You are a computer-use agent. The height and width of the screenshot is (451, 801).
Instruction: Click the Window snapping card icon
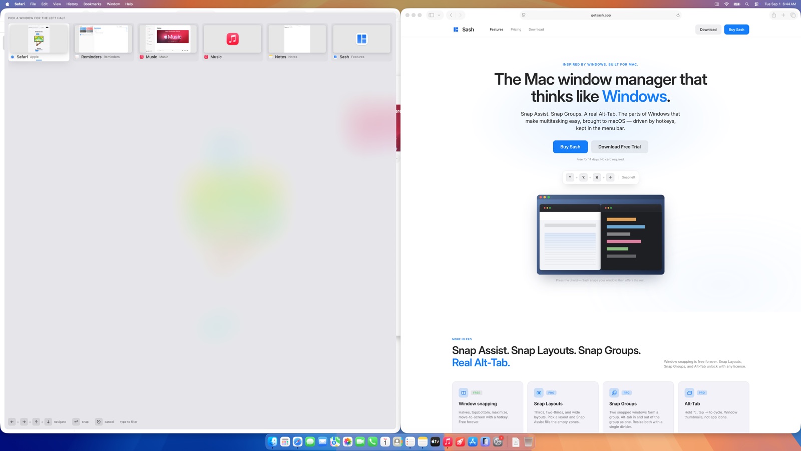coord(464,393)
